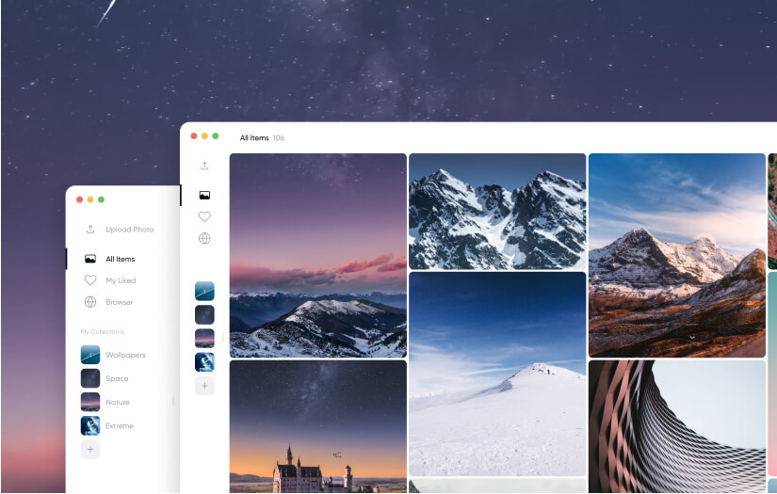Add a collection with the plus button in the expanded sidebar
Screen dimensions: 777x494
point(90,450)
